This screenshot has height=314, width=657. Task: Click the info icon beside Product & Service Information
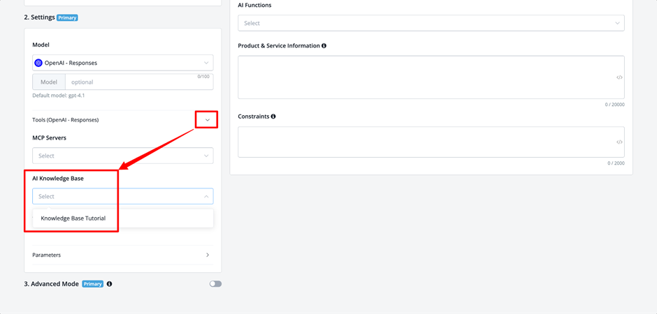coord(324,46)
